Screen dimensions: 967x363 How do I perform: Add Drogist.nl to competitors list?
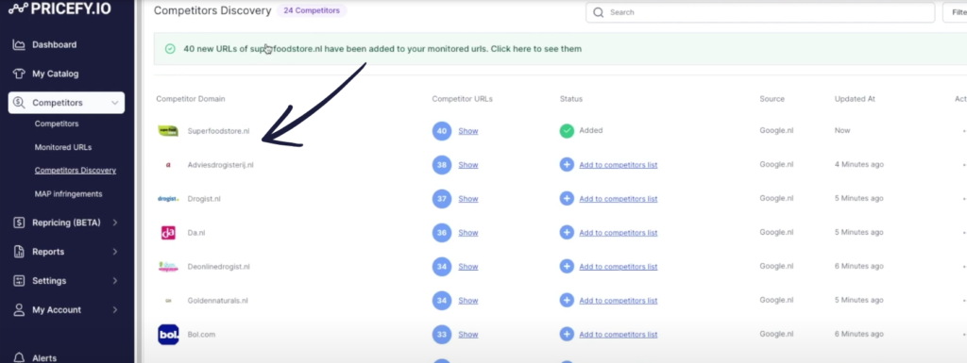point(618,199)
